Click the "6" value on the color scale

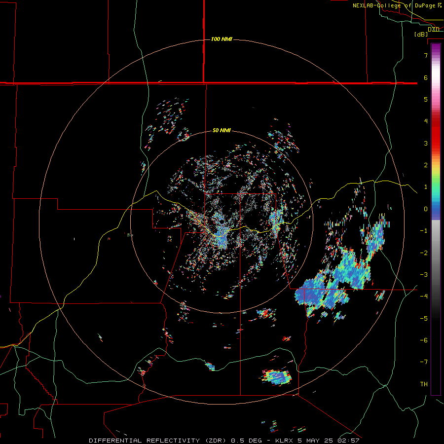point(426,77)
